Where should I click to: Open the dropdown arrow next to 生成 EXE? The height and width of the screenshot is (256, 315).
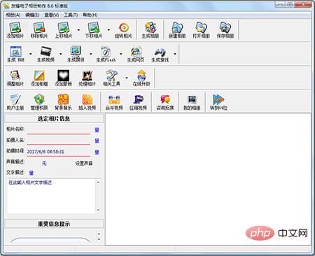coord(31,54)
